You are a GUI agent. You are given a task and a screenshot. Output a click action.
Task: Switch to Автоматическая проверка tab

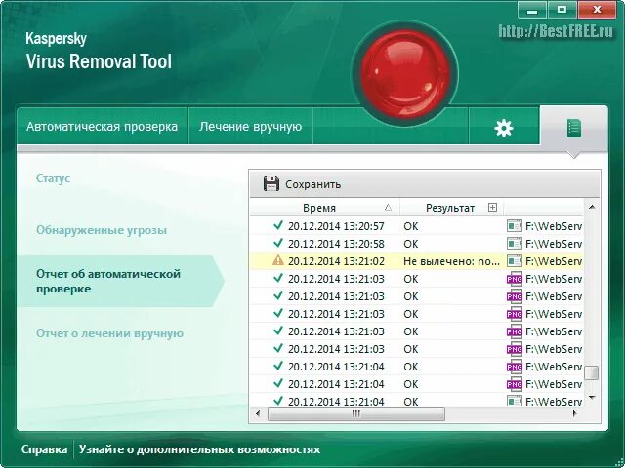coord(102,127)
